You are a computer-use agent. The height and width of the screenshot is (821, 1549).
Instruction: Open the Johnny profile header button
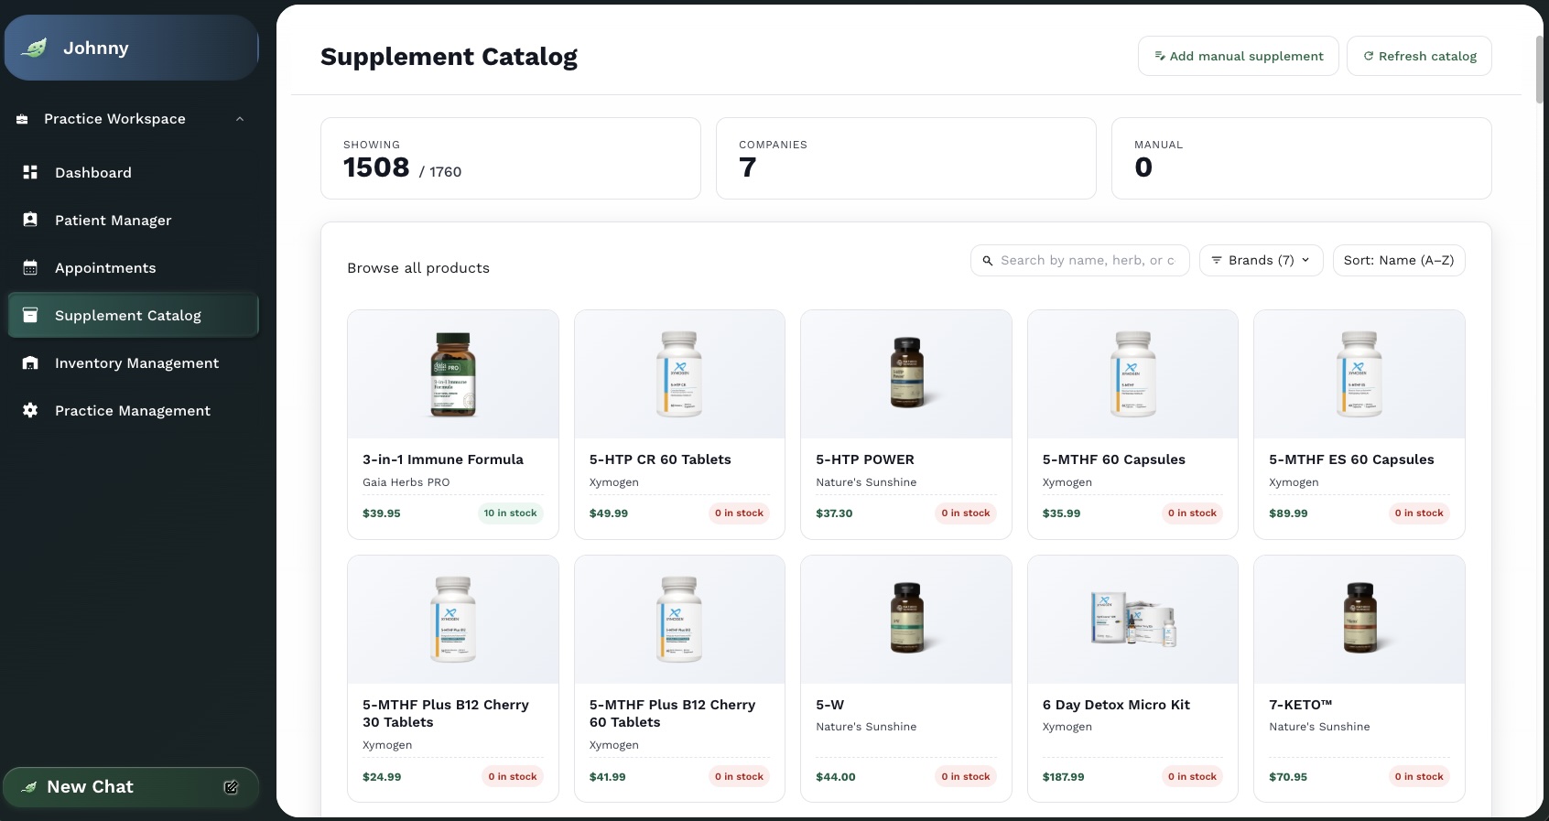[x=131, y=48]
